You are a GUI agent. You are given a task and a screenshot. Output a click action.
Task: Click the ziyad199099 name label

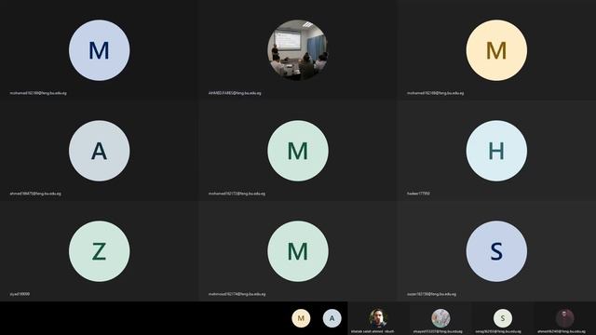[20, 294]
